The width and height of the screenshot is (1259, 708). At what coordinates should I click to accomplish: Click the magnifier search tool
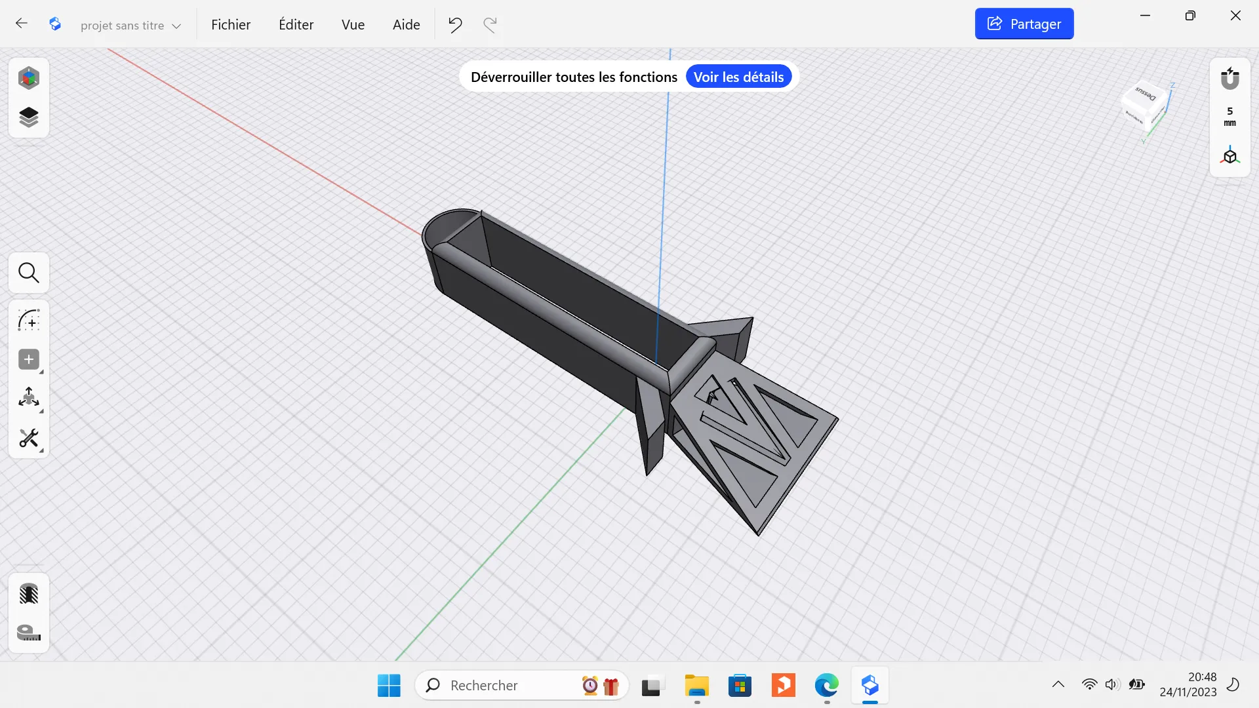pyautogui.click(x=29, y=273)
